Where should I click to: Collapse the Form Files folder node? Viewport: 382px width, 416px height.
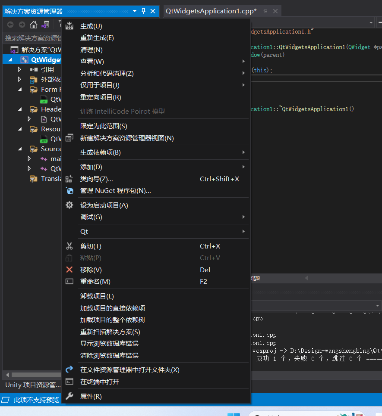(x=20, y=90)
